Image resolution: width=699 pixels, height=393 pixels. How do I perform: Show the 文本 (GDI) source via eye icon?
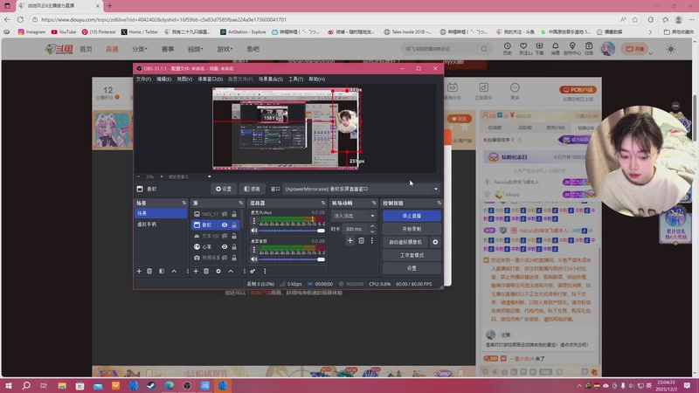pyautogui.click(x=225, y=236)
